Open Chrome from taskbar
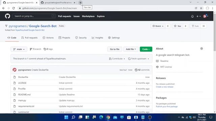The image size is (216, 121). [x=108, y=117]
